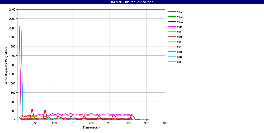This screenshot has height=133, width=264.
Task: Click the sdi legend label
Action: 179,62
